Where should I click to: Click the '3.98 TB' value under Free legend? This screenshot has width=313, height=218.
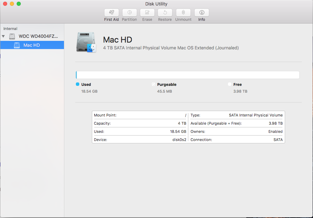240,91
